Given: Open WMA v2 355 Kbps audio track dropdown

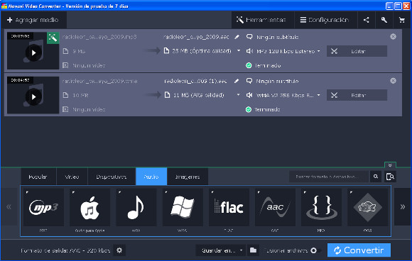Looking at the screenshot, I should (x=319, y=95).
